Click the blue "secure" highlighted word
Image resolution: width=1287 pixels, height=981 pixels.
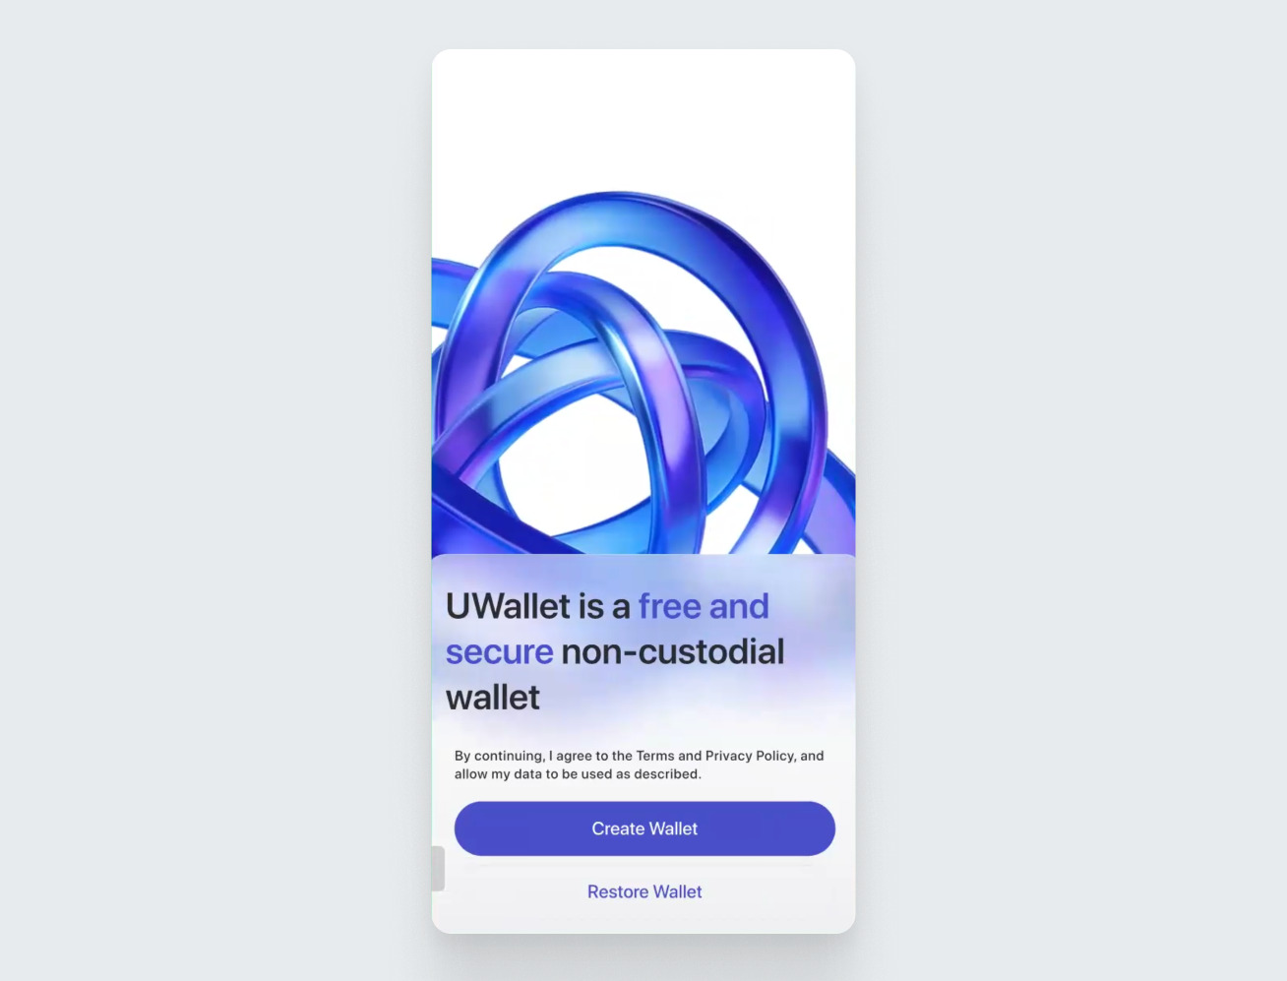499,651
